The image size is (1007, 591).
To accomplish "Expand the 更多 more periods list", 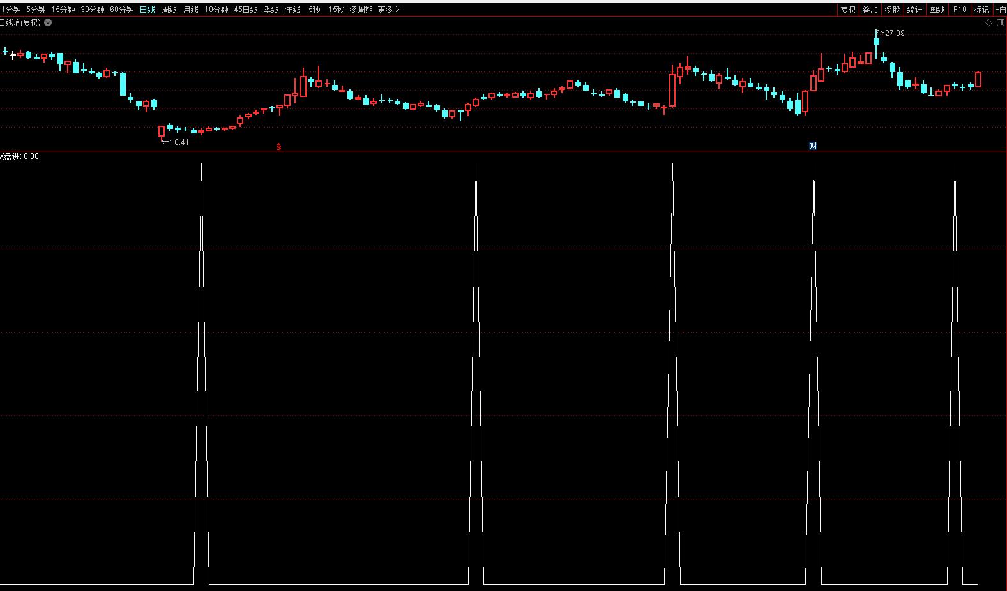I will [388, 10].
